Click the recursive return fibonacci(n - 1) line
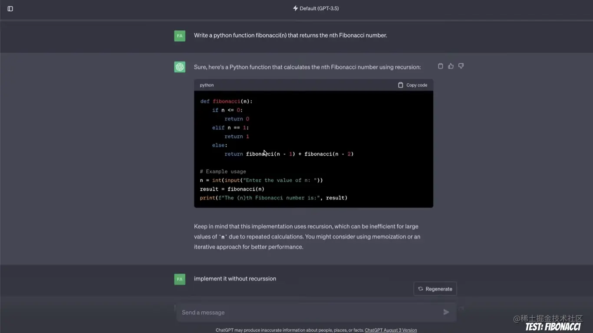This screenshot has width=593, height=333. tap(289, 154)
